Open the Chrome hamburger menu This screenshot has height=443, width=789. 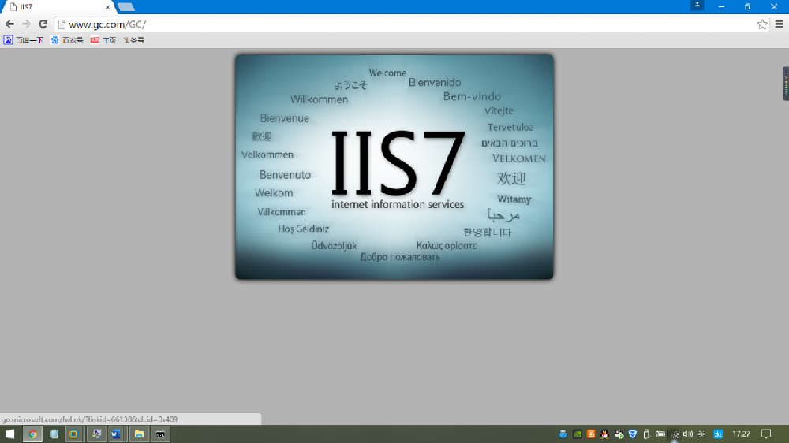779,24
